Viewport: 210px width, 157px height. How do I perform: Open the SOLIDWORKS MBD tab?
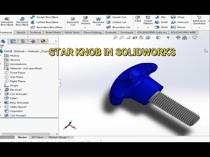pos(183,32)
